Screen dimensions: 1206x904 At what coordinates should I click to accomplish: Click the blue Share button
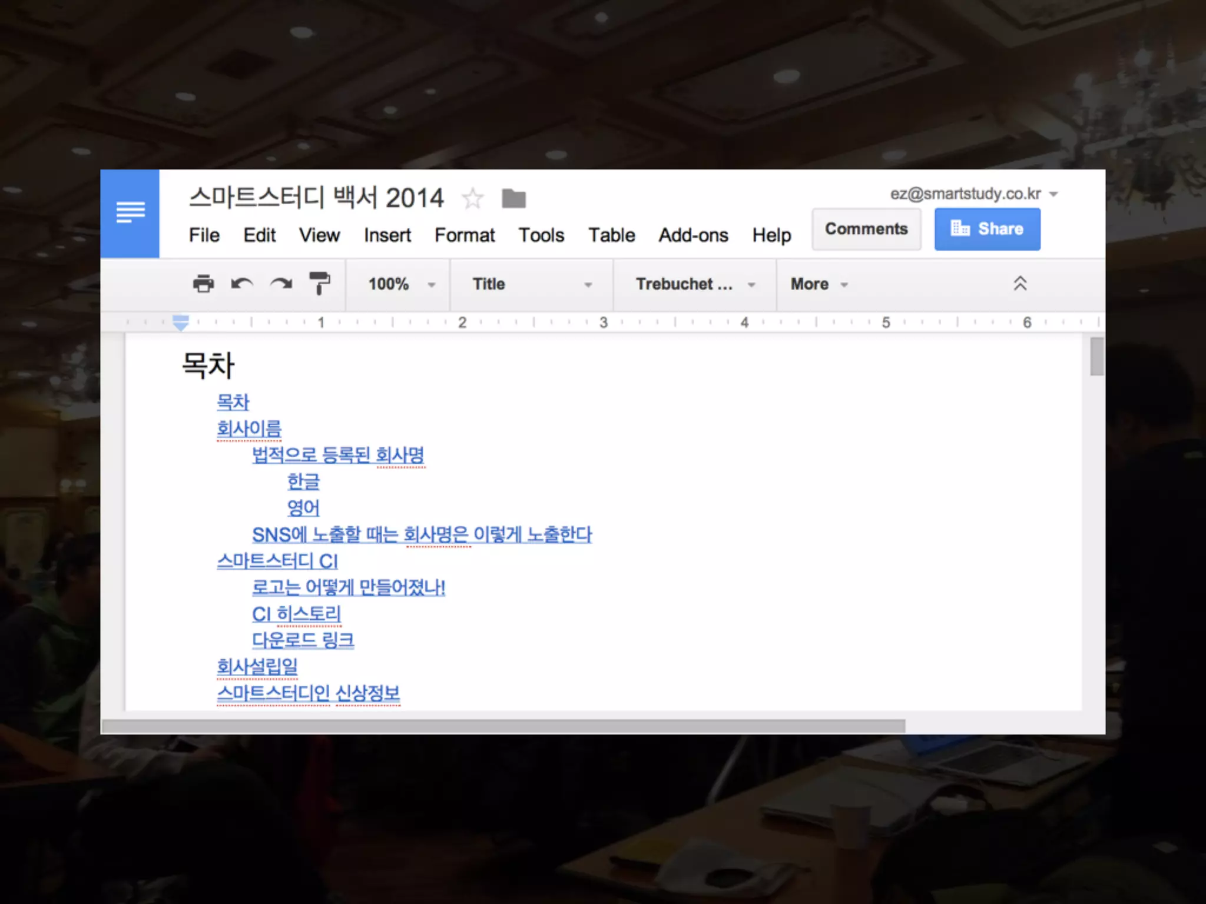pos(987,229)
